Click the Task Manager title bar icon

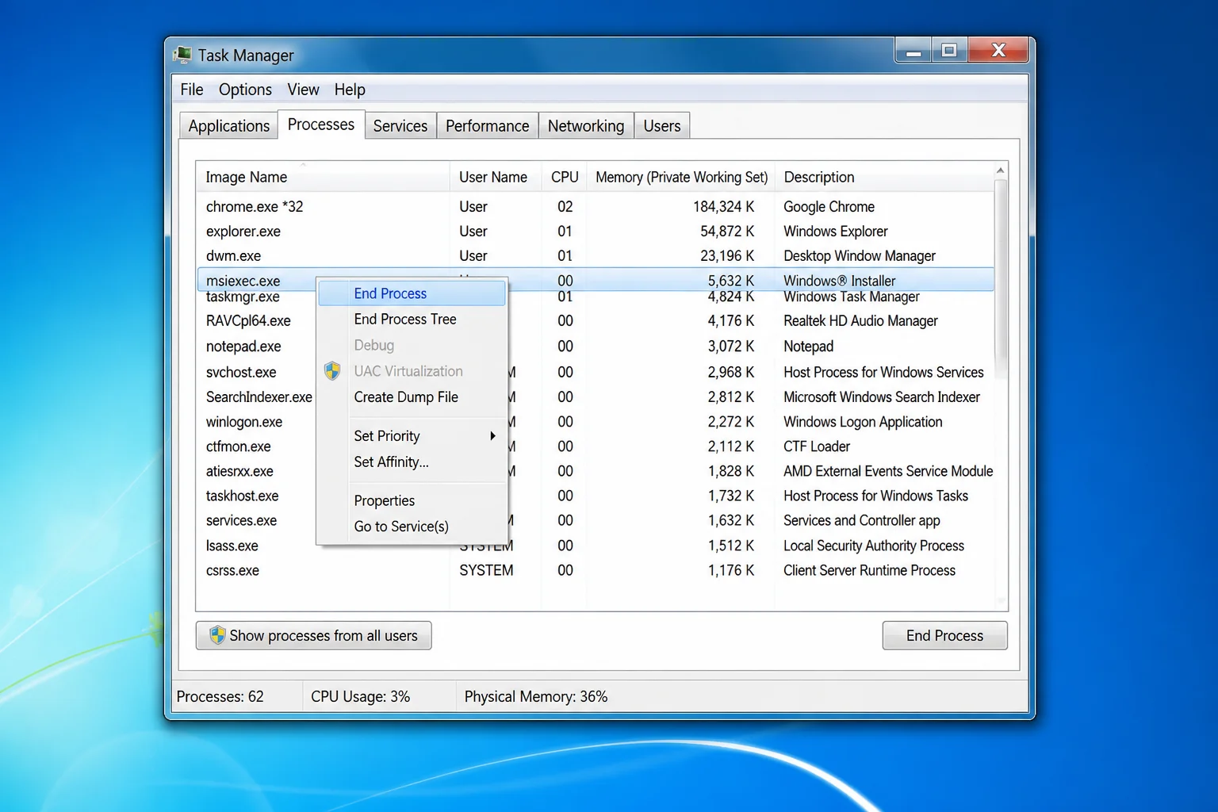182,55
